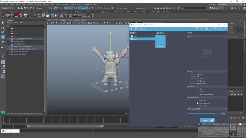Select the Paint Selection tool in toolbox

click(x=3, y=32)
